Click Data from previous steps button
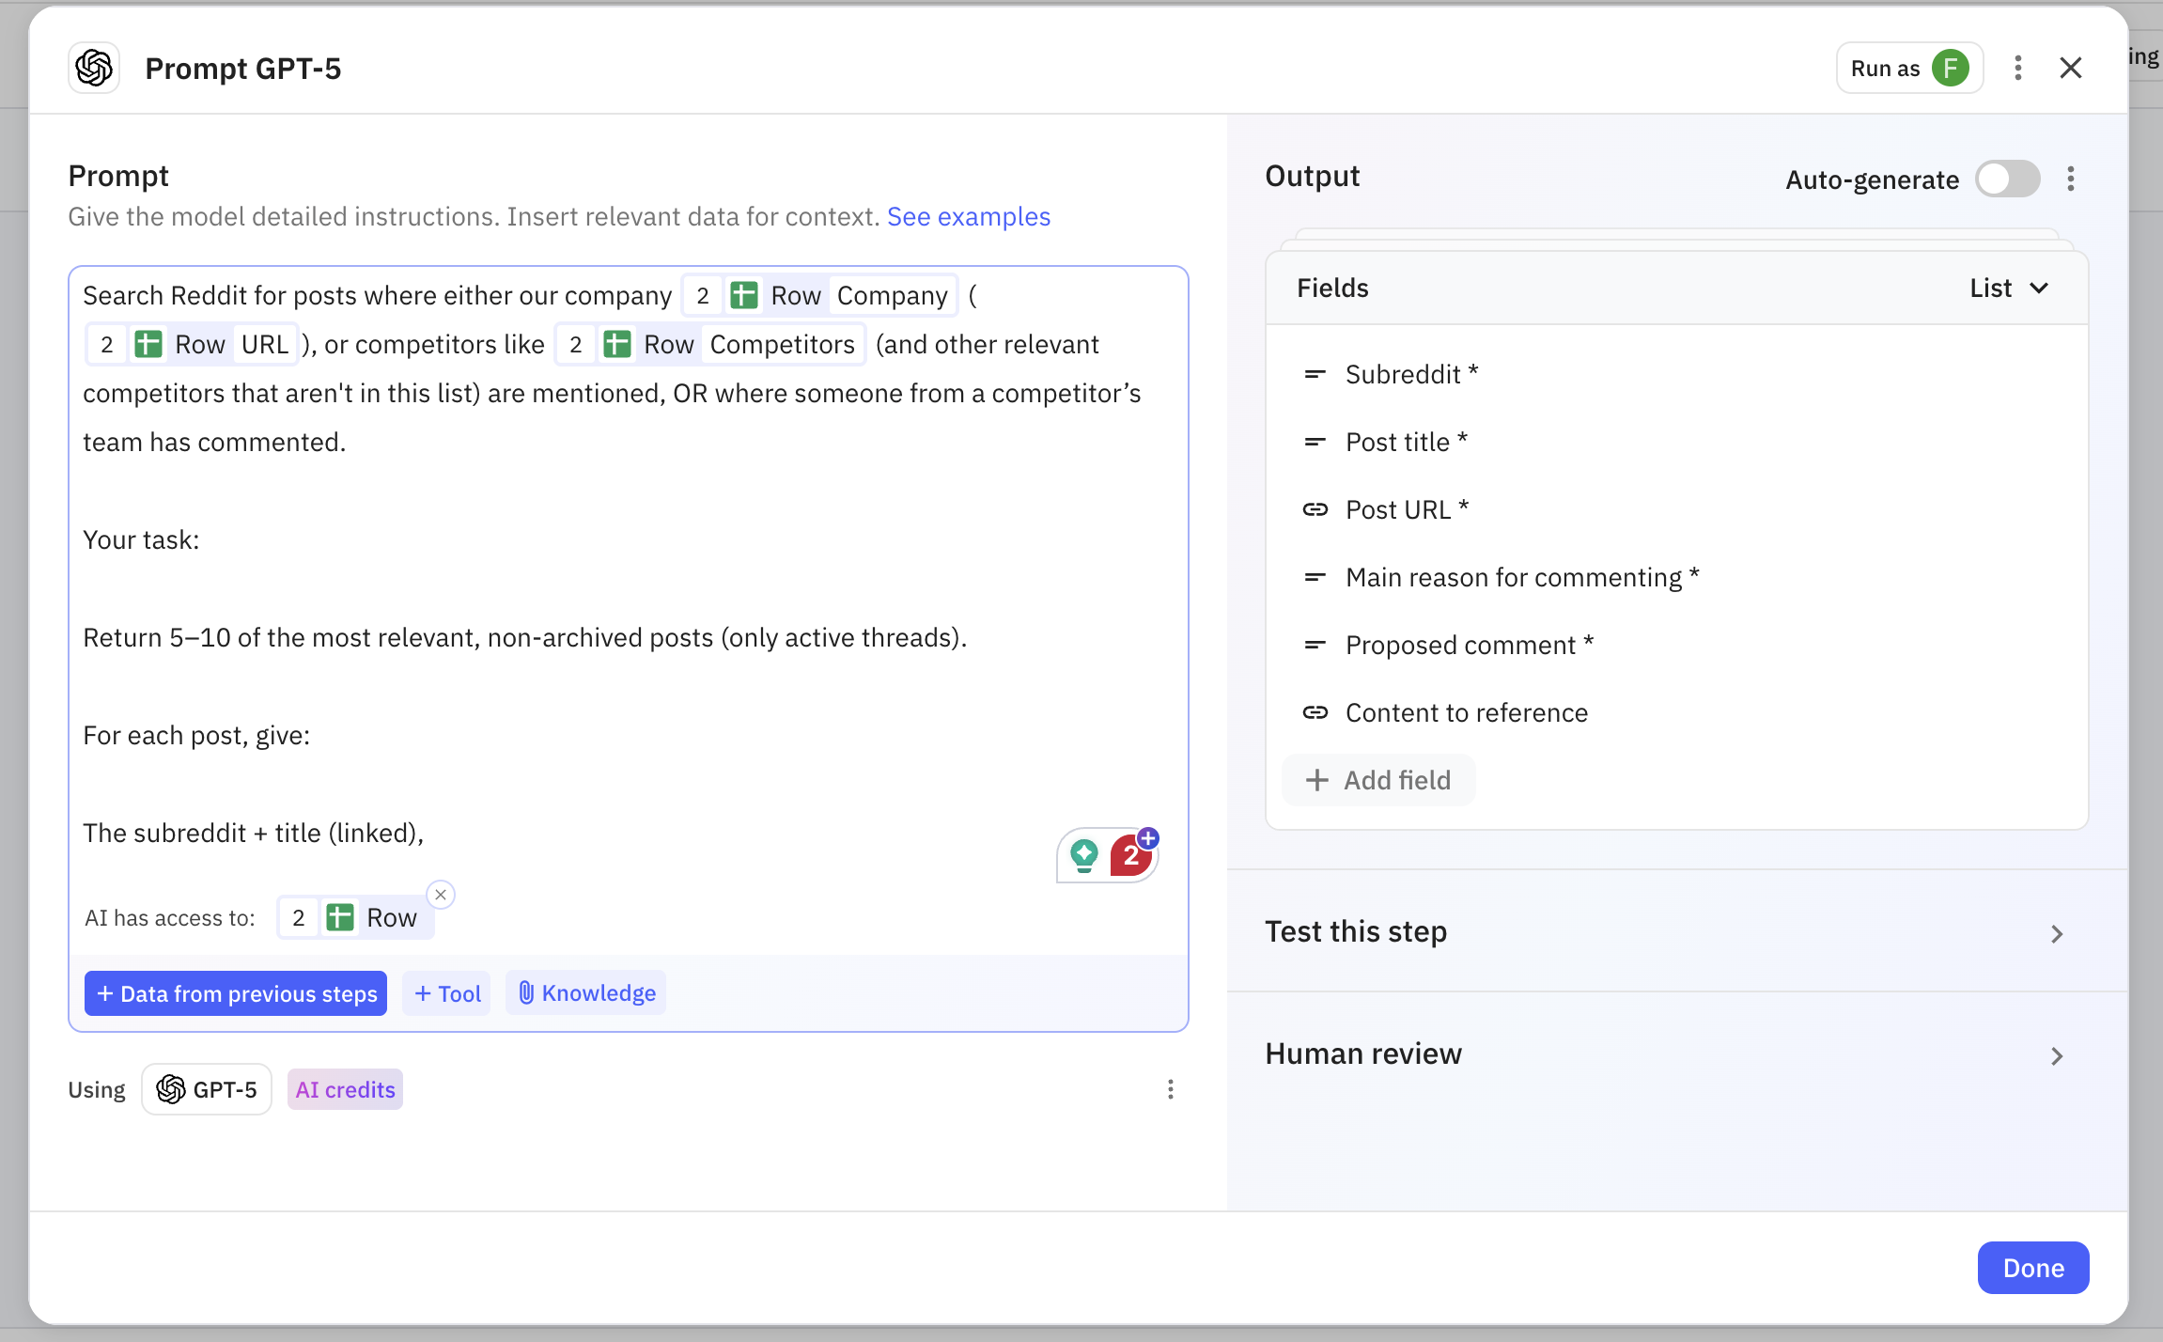Image resolution: width=2163 pixels, height=1342 pixels. tap(236, 993)
